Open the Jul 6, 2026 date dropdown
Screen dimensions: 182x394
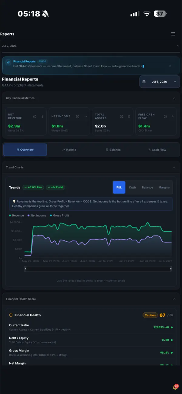point(160,82)
